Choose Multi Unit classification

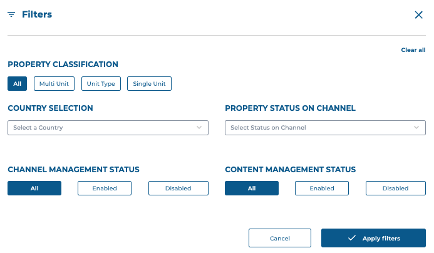(54, 83)
